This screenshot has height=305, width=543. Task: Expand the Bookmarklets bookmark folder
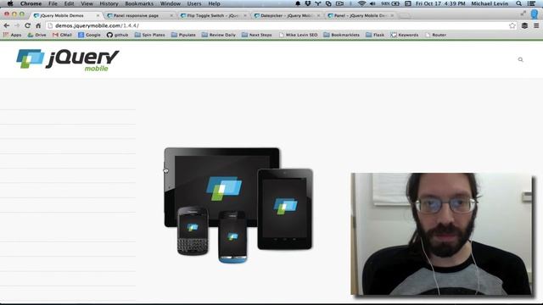click(341, 35)
